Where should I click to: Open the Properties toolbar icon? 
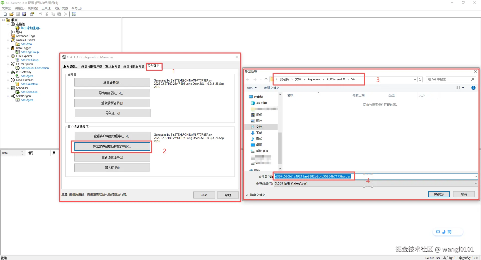click(x=32, y=14)
